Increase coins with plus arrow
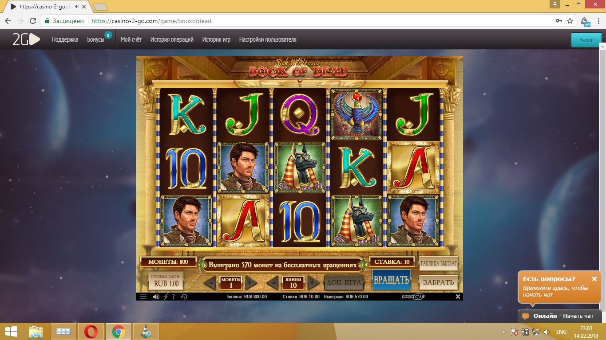This screenshot has height=340, width=606. coord(251,282)
